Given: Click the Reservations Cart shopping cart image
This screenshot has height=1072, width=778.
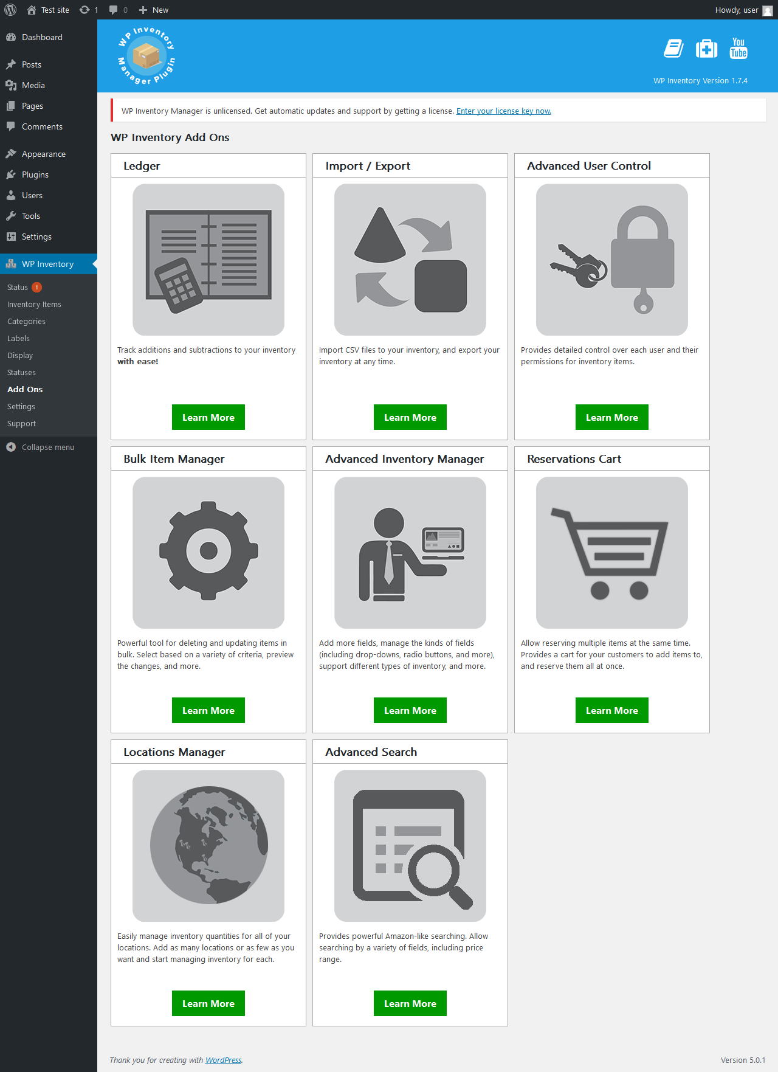Looking at the screenshot, I should (x=612, y=553).
